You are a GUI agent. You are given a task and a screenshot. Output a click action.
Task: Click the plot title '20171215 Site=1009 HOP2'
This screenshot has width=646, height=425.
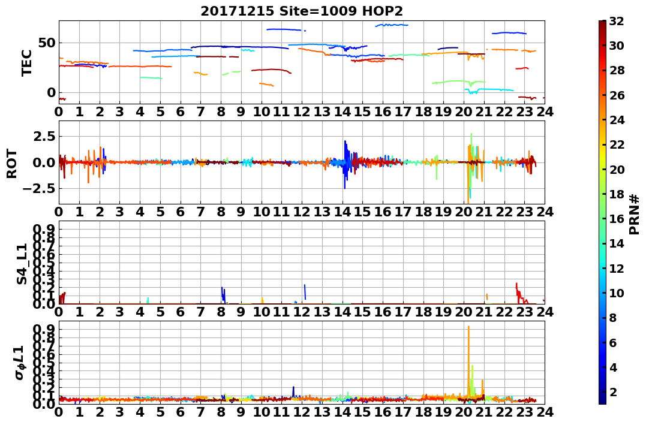click(302, 11)
